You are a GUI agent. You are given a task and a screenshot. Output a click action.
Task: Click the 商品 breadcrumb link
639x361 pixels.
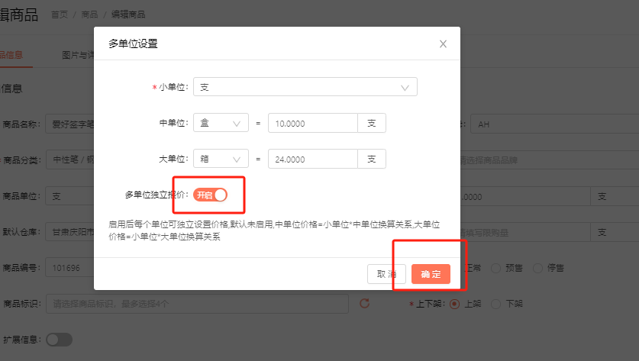(89, 15)
